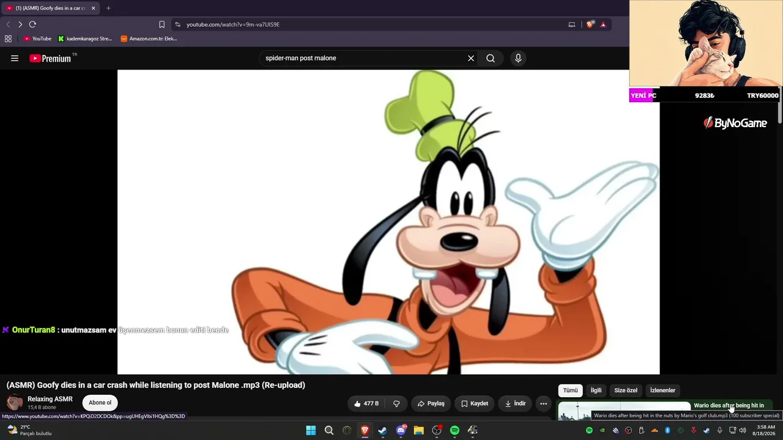Open Amazon.com.tr bookmark

click(x=149, y=38)
